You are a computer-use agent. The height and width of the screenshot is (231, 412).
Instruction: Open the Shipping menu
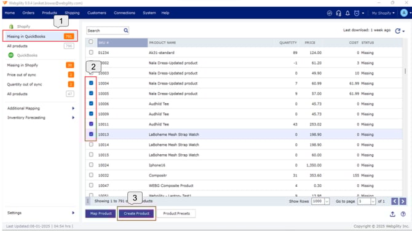pos(72,13)
